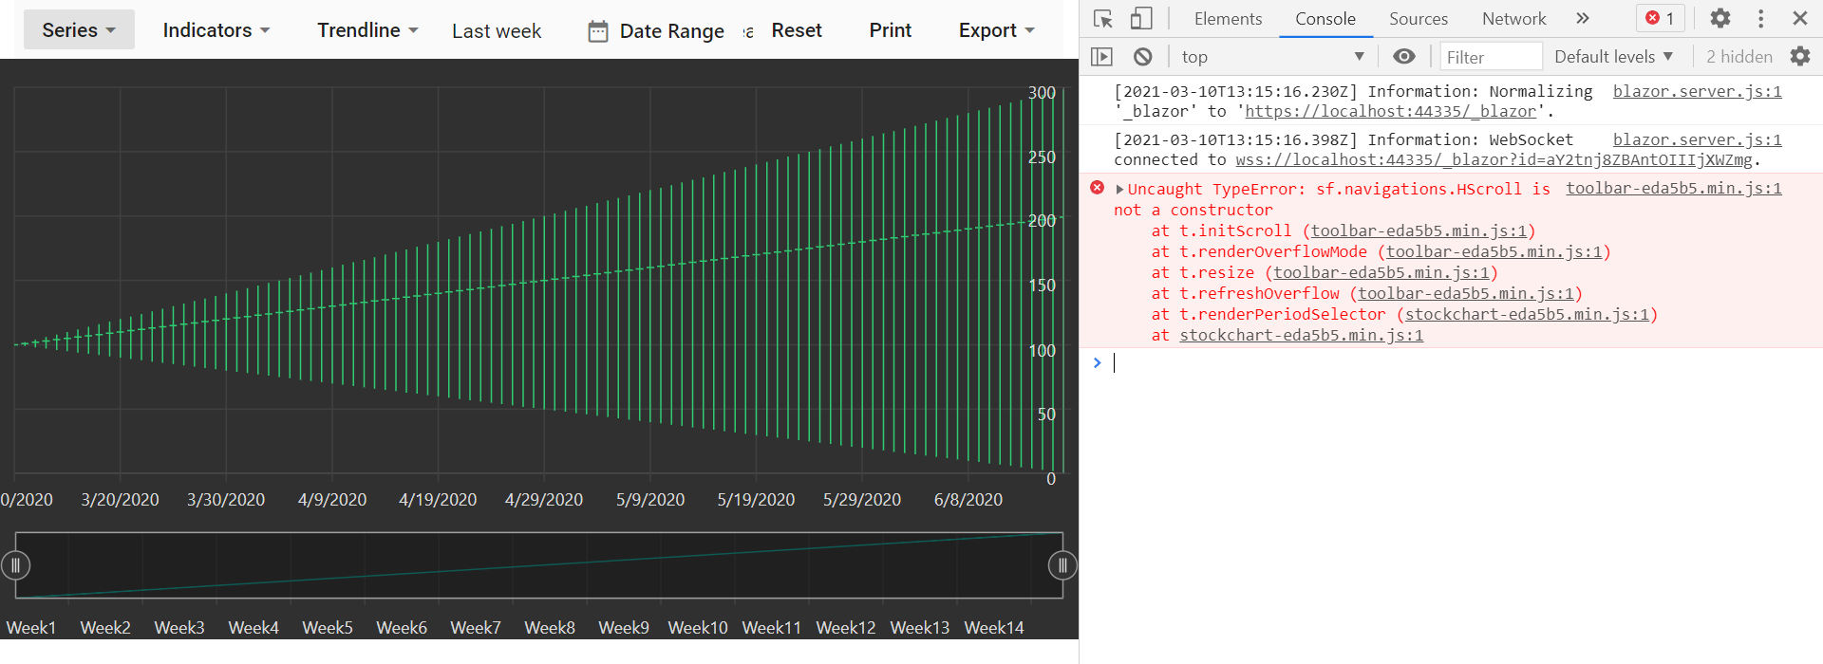Clear the console with the block icon
Viewport: 1823px width, 664px height.
coord(1142,57)
